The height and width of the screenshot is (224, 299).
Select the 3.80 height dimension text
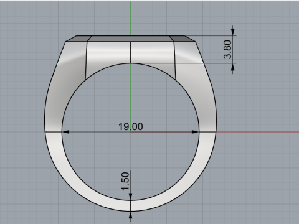pyautogui.click(x=228, y=50)
